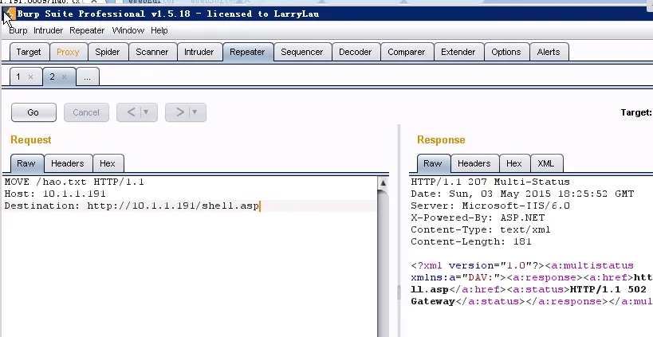This screenshot has width=653, height=337.
Task: Click the Response panel heading
Action: point(441,139)
